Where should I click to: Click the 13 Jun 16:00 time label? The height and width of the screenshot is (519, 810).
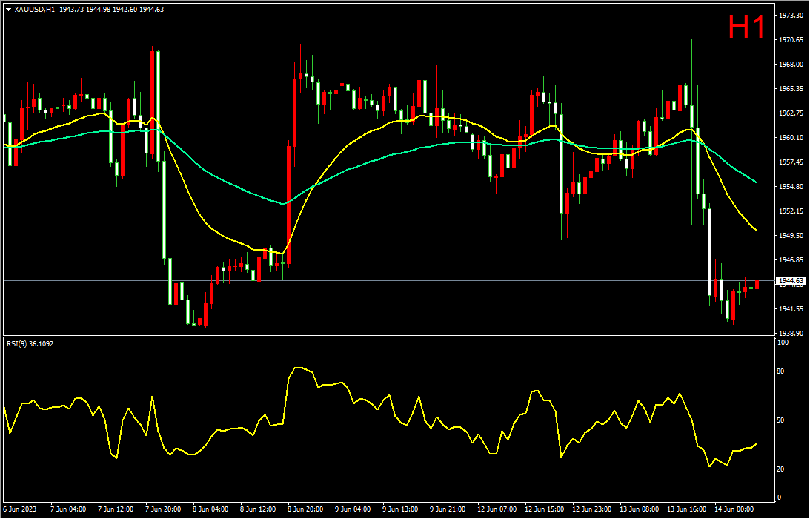[x=687, y=509]
